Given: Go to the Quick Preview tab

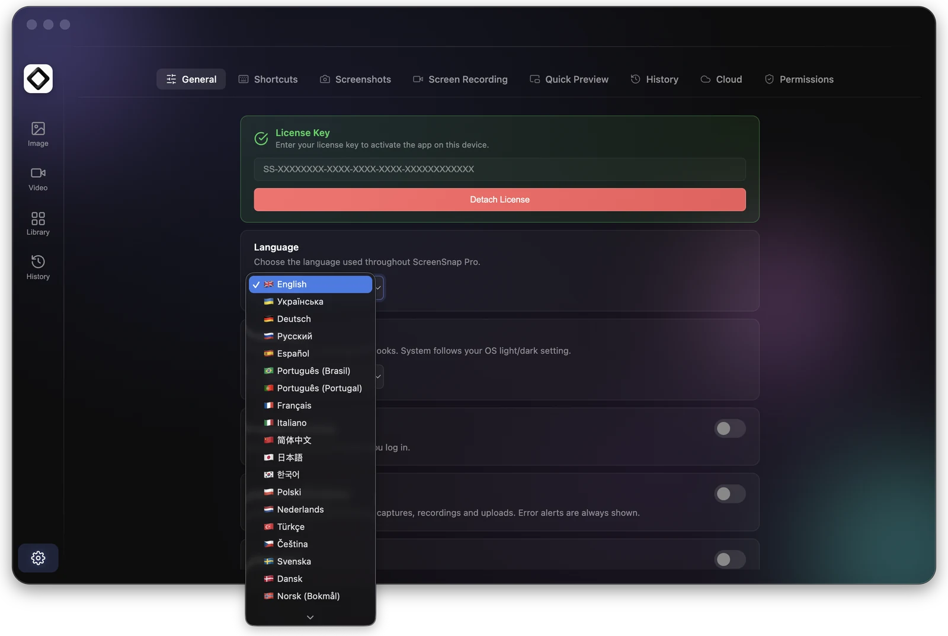Looking at the screenshot, I should [569, 79].
